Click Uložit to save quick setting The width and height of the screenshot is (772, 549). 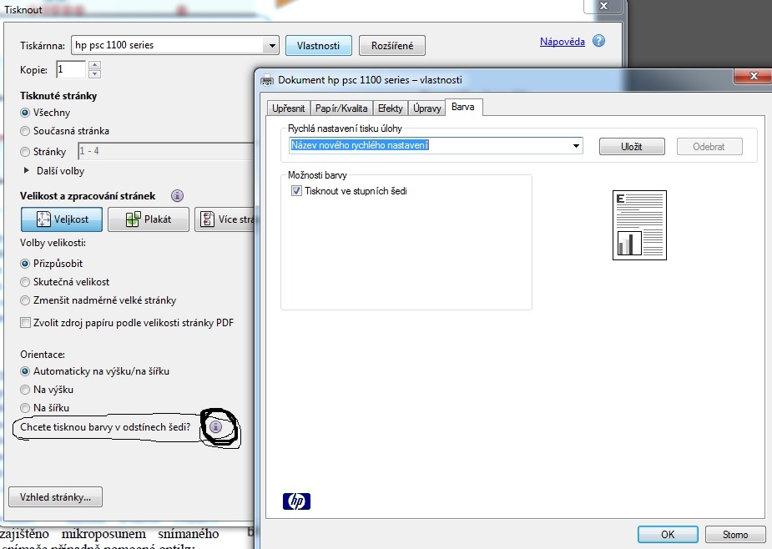[632, 146]
